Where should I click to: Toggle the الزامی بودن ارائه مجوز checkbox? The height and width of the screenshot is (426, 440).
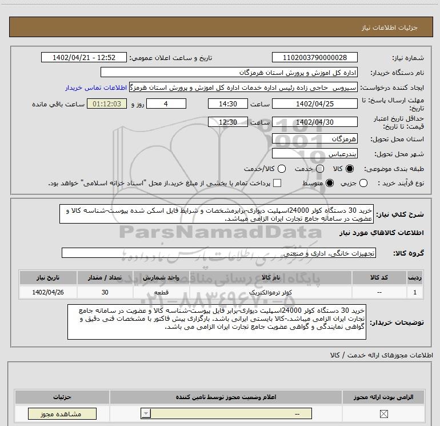(383, 413)
